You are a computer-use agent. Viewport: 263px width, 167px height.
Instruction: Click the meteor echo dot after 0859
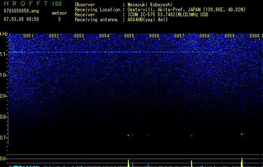(242, 134)
